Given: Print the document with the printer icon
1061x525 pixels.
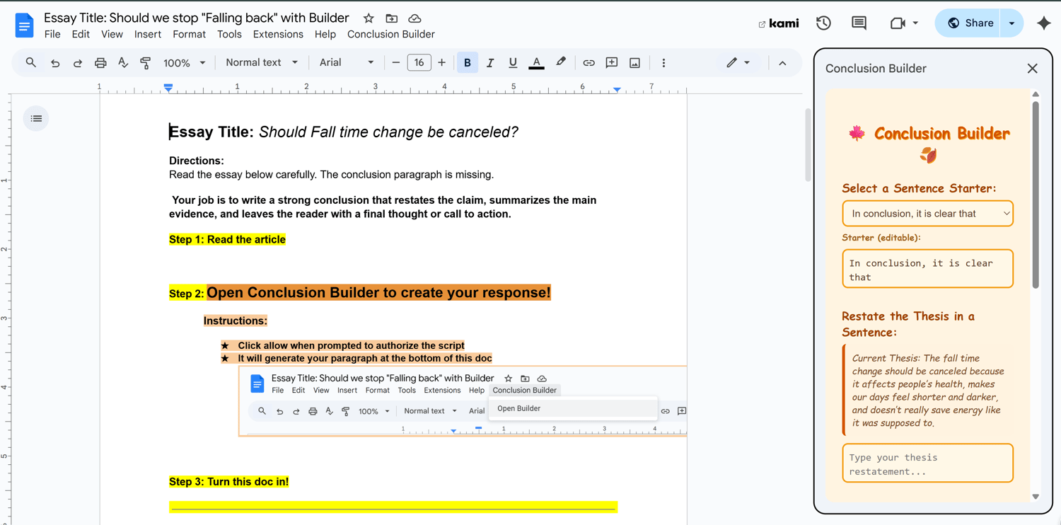Looking at the screenshot, I should 100,63.
